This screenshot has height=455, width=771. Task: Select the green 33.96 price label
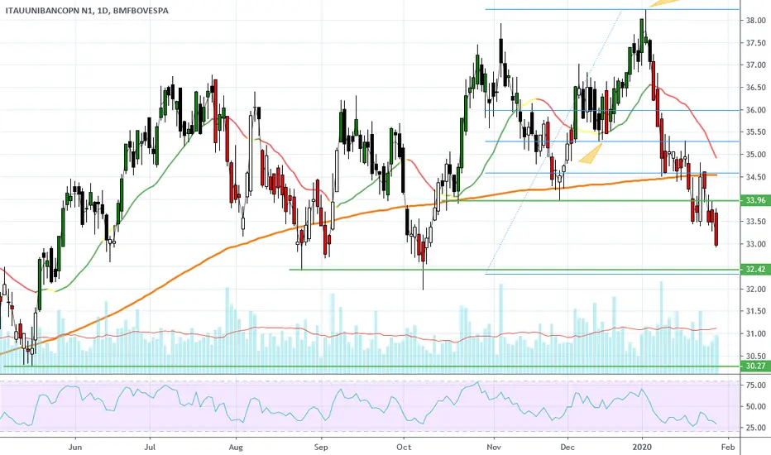point(755,200)
